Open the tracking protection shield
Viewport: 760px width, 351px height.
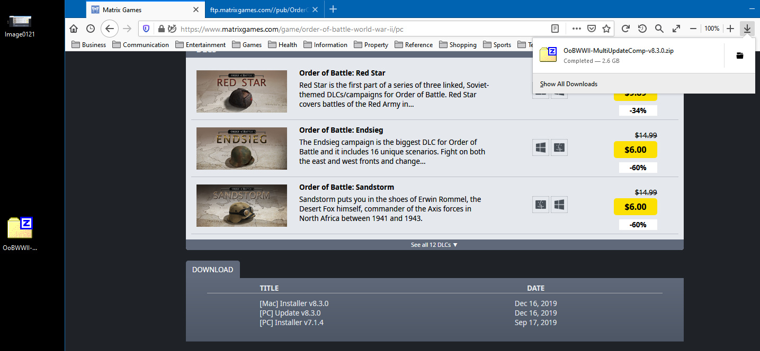147,29
